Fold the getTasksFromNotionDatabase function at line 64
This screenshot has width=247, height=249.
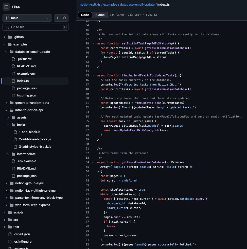pos(92,162)
